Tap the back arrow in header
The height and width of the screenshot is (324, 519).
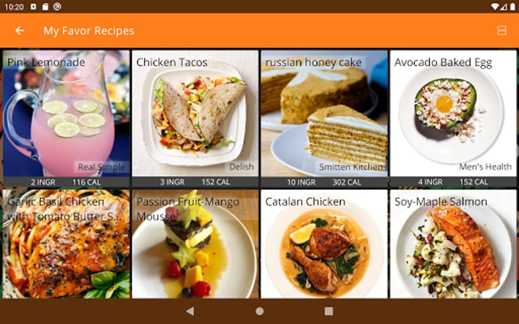pos(20,31)
